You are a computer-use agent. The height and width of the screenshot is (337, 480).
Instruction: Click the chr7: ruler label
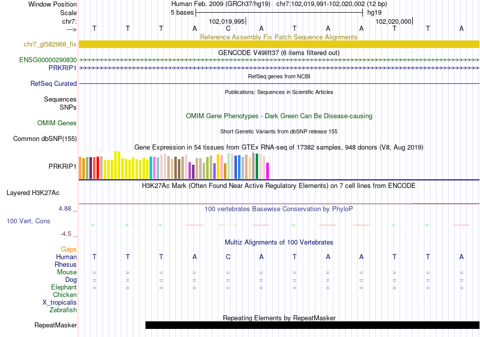[69, 21]
